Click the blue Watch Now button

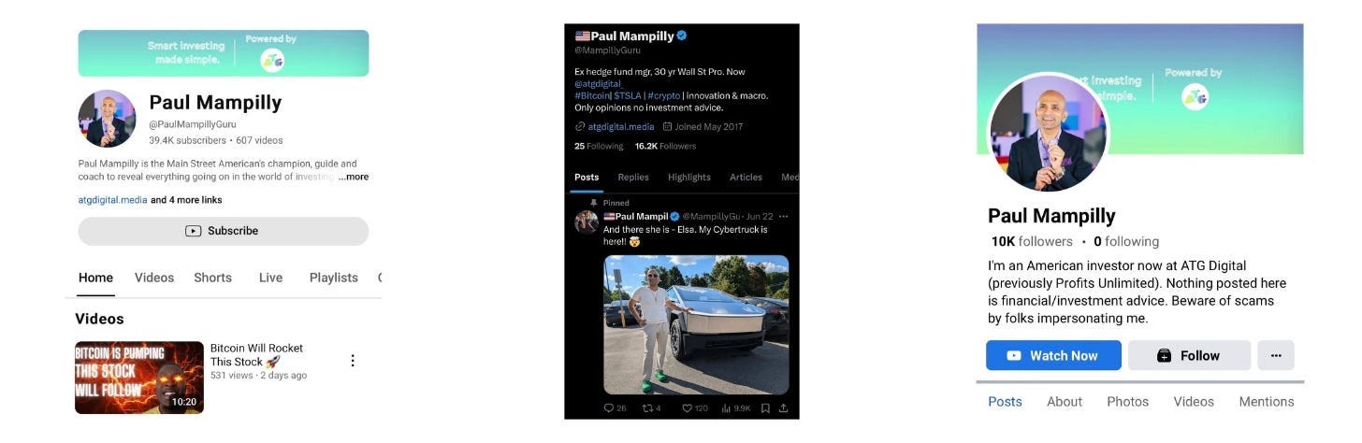pos(1053,355)
